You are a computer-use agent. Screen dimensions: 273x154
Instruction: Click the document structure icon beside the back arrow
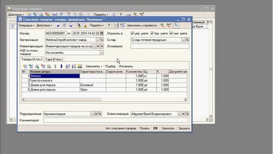tap(64, 26)
